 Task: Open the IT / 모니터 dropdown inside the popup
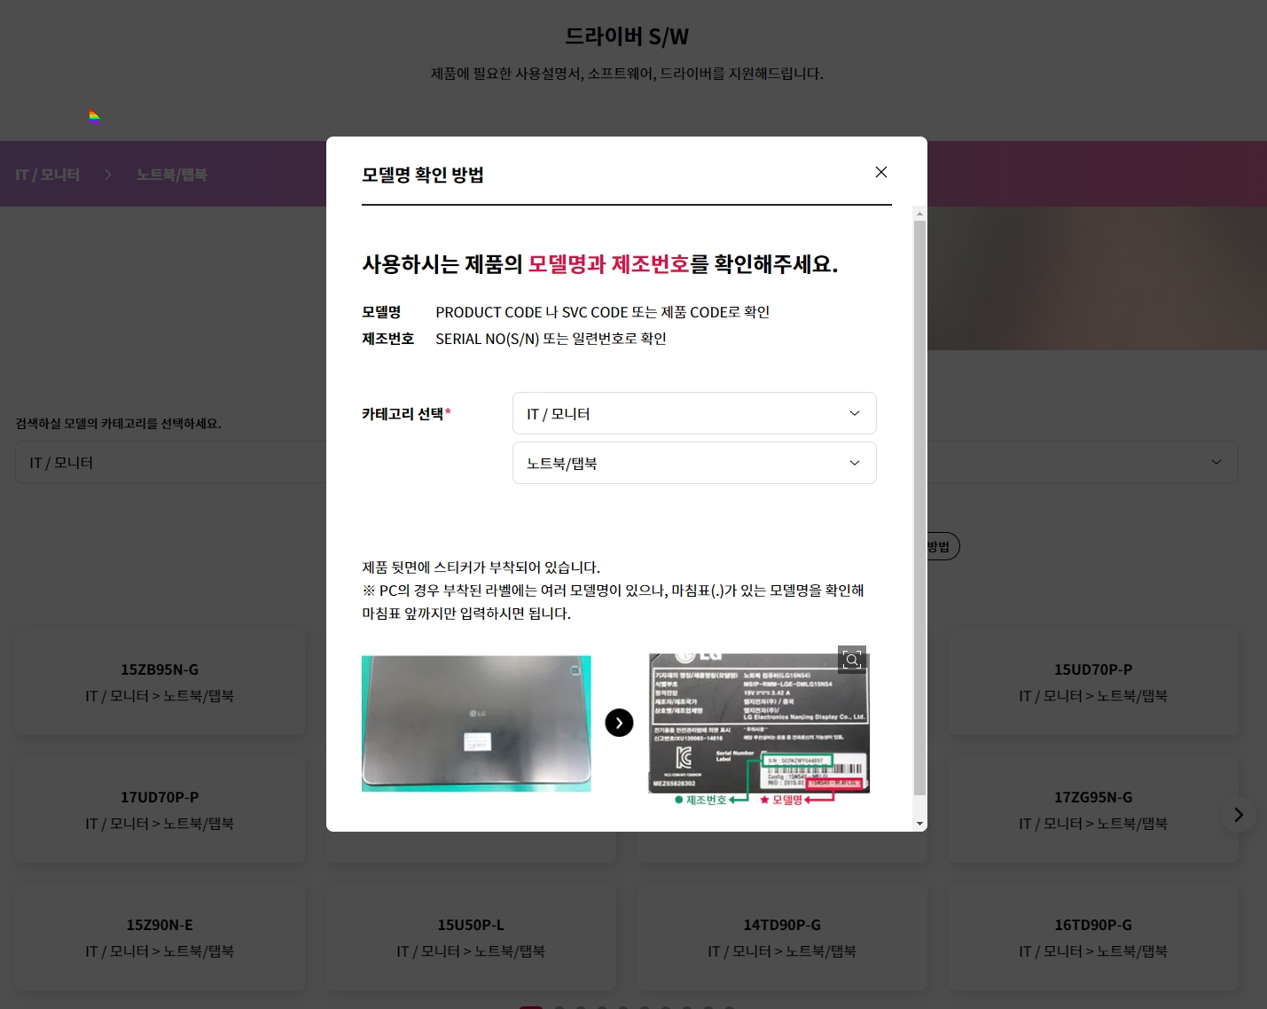[x=694, y=413]
